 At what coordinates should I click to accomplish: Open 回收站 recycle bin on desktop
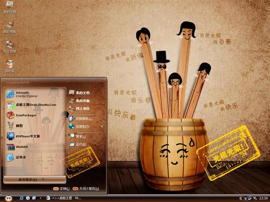click(x=10, y=66)
